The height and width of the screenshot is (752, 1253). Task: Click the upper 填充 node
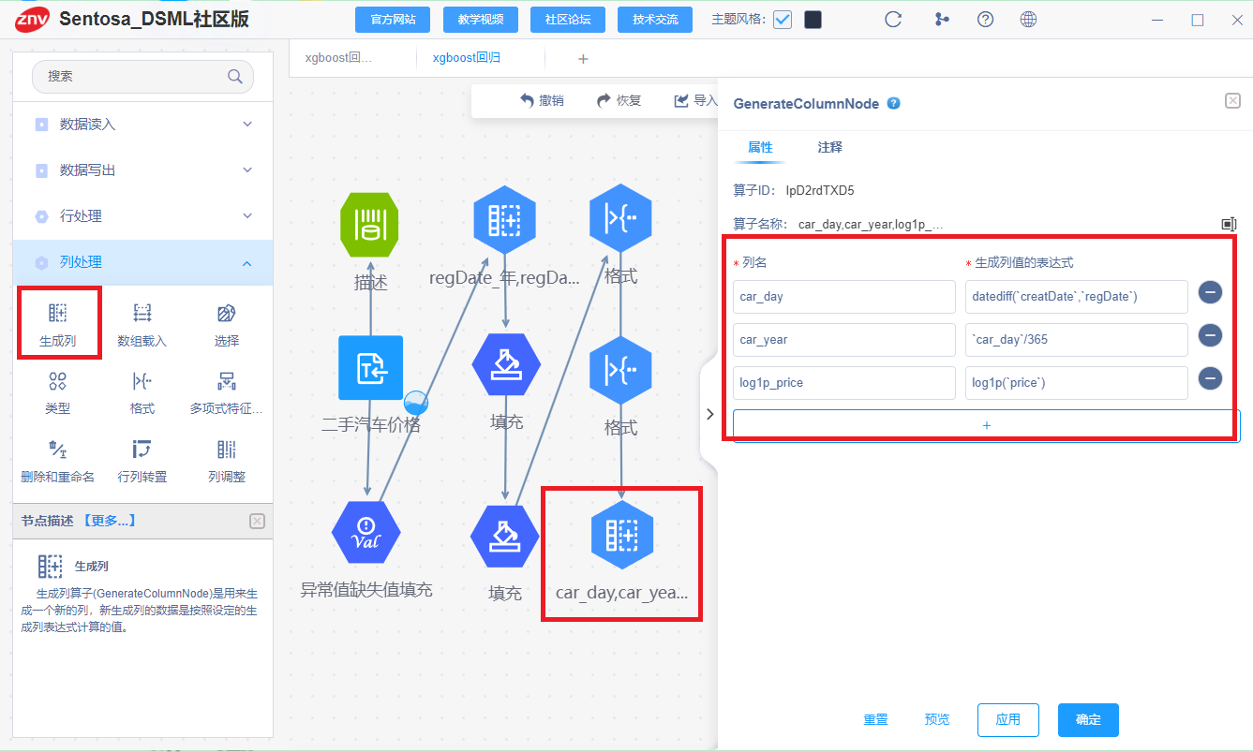pos(506,364)
